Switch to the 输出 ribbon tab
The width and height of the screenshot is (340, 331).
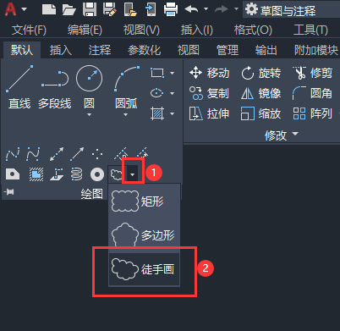pos(266,50)
